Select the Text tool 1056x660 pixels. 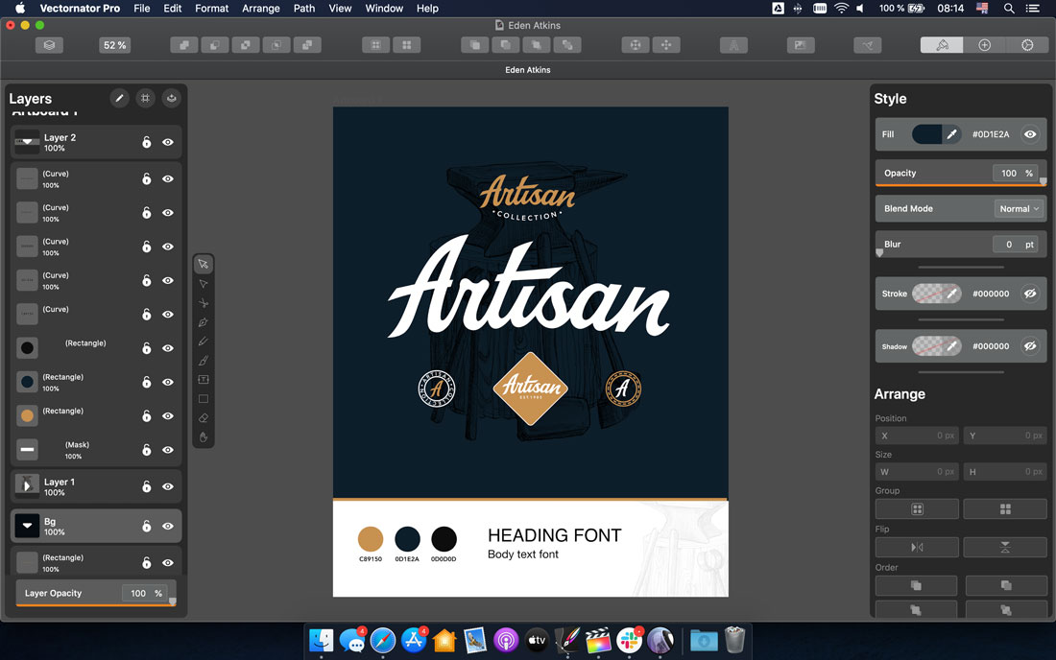[x=203, y=379]
